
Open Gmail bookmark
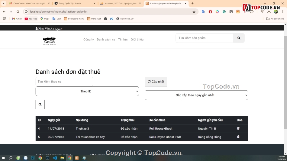(x=17, y=19)
